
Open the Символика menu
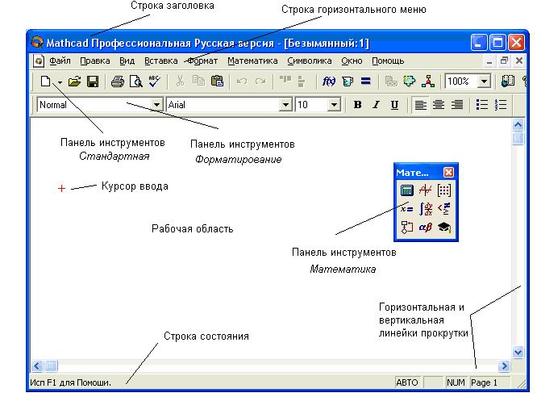pyautogui.click(x=310, y=61)
